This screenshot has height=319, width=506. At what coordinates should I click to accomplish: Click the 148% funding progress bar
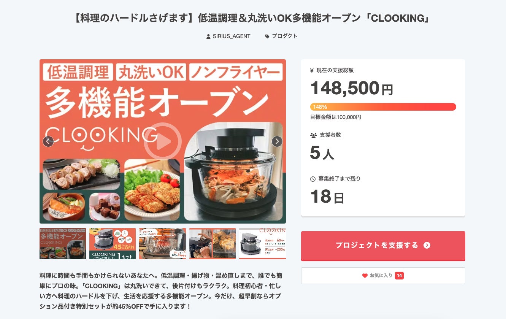coord(383,107)
